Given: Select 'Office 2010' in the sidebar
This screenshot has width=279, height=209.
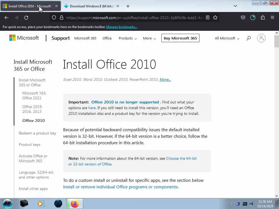Looking at the screenshot, I should click(34, 121).
